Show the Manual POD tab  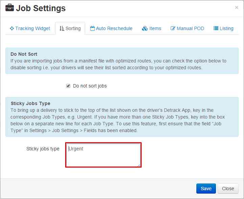(x=190, y=29)
